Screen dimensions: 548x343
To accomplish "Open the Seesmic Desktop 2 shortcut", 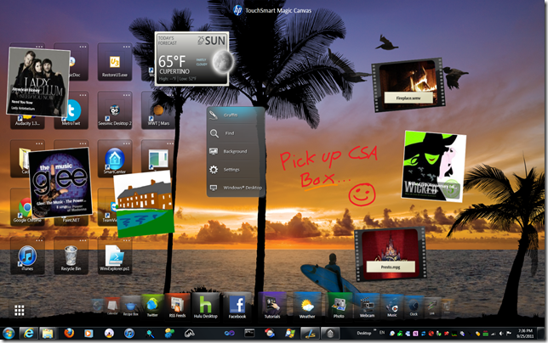I will pos(115,112).
